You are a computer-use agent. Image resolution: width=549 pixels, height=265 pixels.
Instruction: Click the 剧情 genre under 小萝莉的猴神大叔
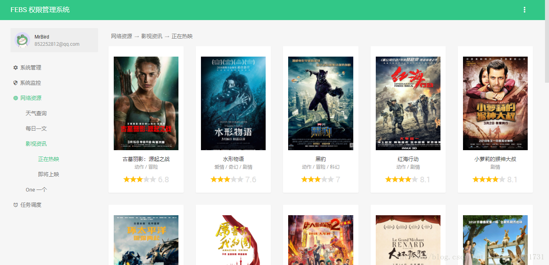495,167
